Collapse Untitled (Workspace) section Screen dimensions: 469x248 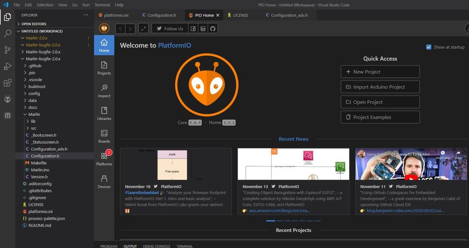click(x=55, y=31)
